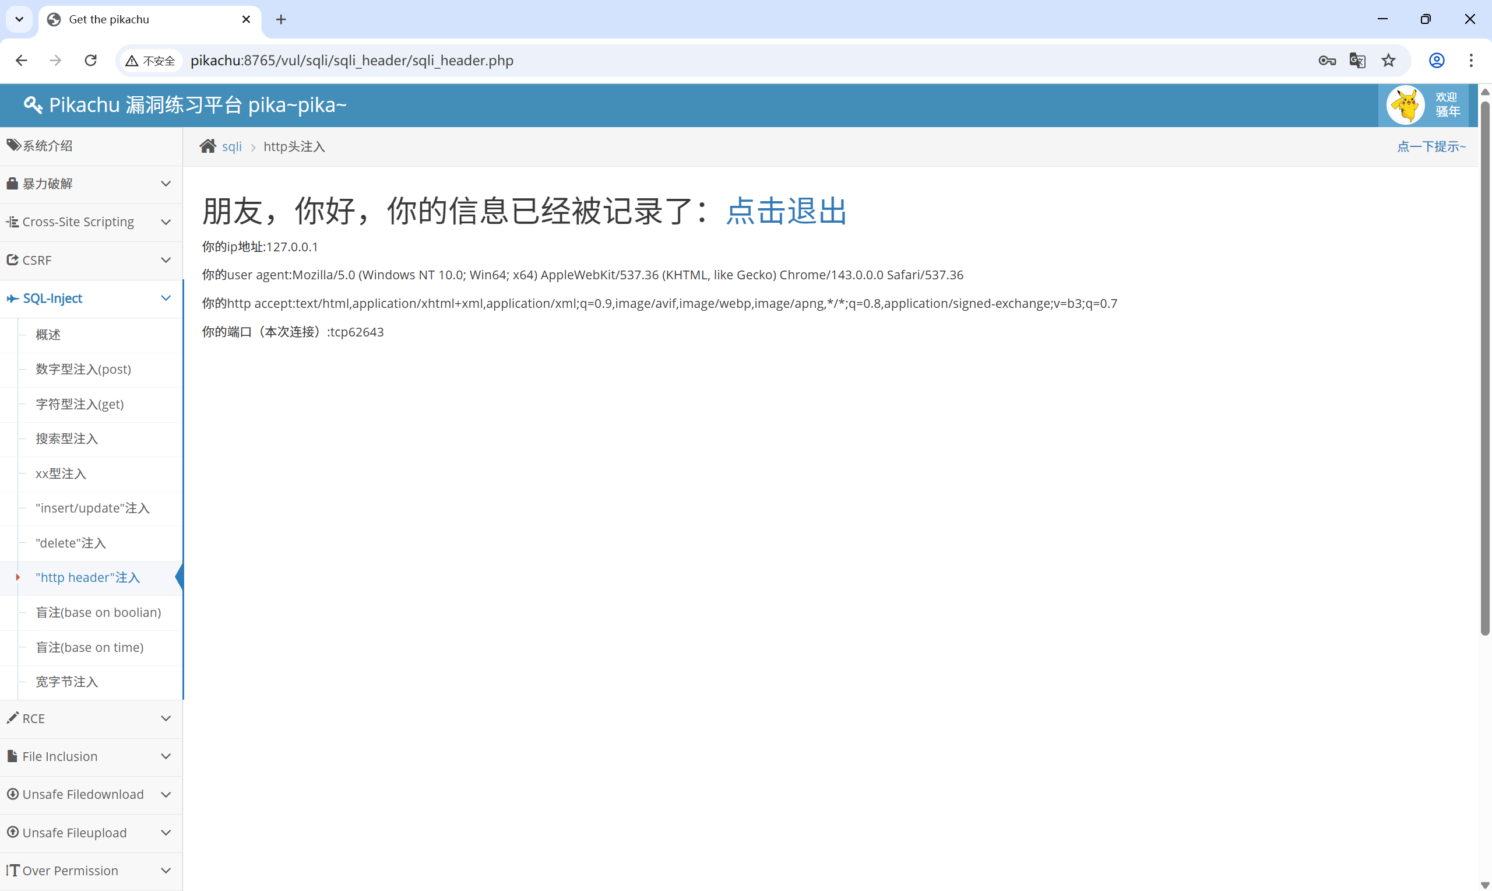Bookmark this page with star icon

point(1388,61)
